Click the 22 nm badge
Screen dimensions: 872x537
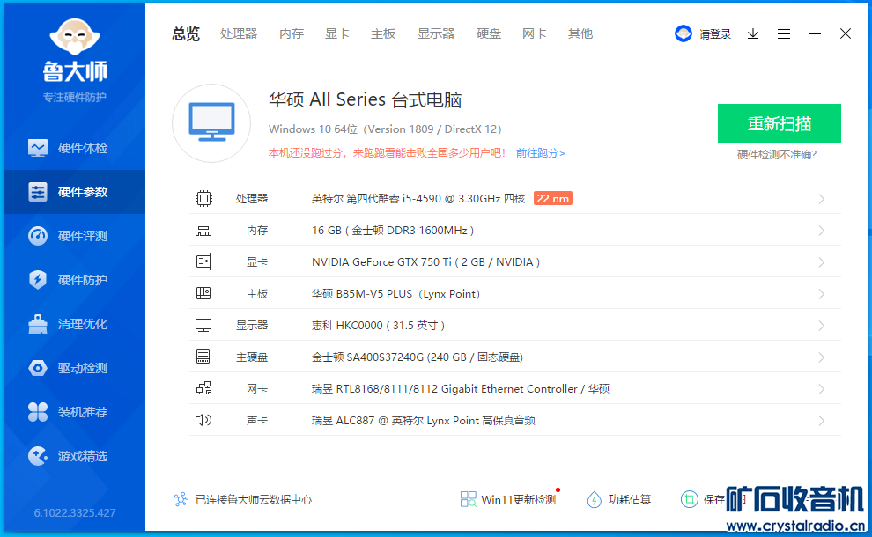tap(553, 198)
